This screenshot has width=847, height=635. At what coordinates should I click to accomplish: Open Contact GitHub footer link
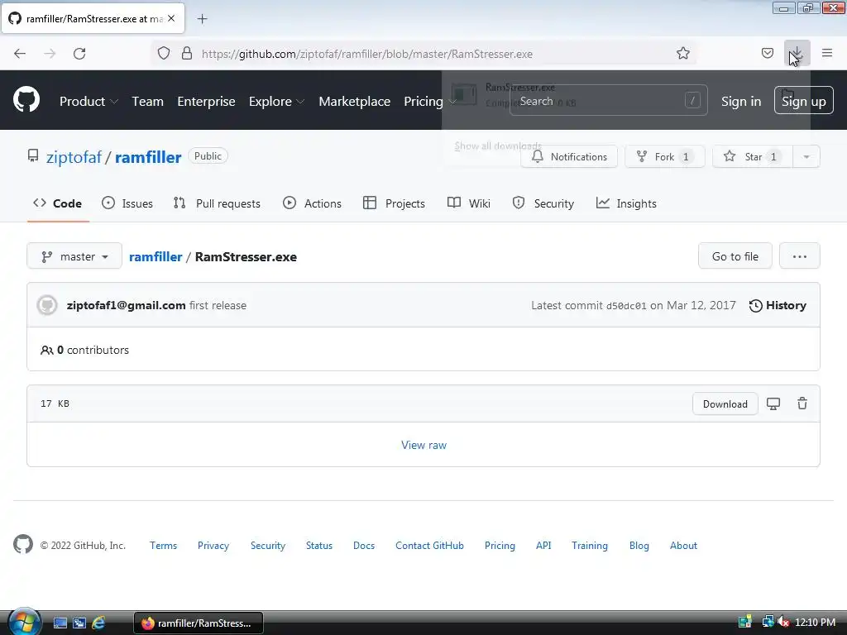click(429, 546)
